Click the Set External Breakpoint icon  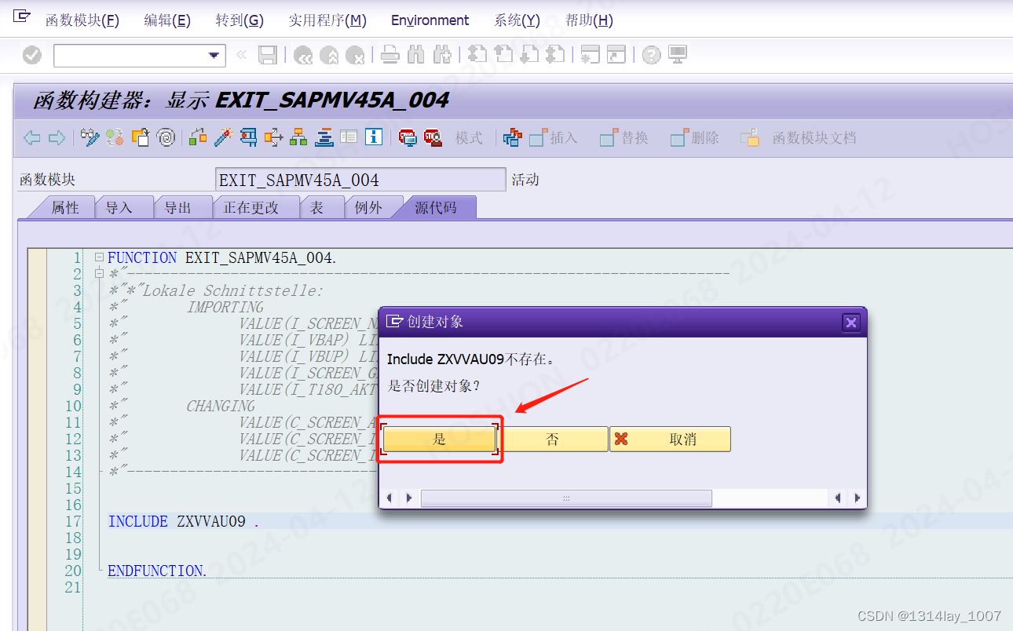pos(433,138)
